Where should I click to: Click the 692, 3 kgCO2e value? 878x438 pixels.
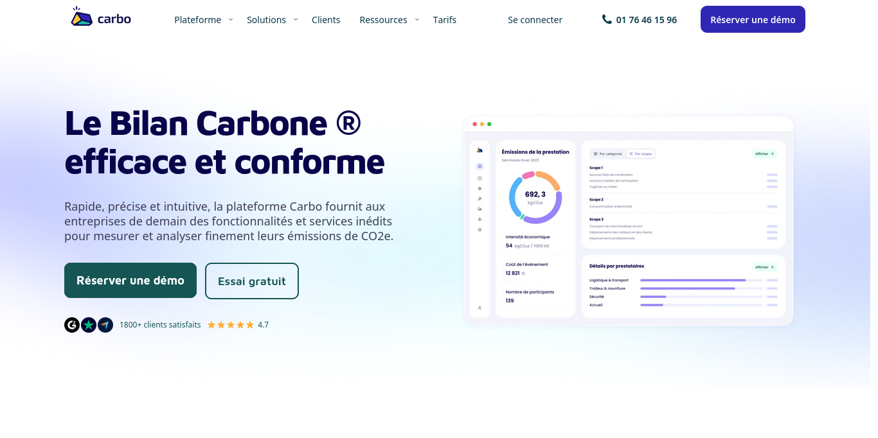(x=535, y=197)
